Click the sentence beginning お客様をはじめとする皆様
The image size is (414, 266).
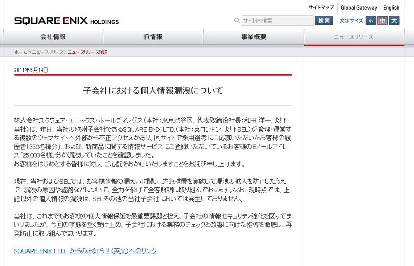click(x=129, y=164)
